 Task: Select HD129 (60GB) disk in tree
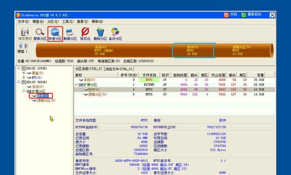pos(34,82)
